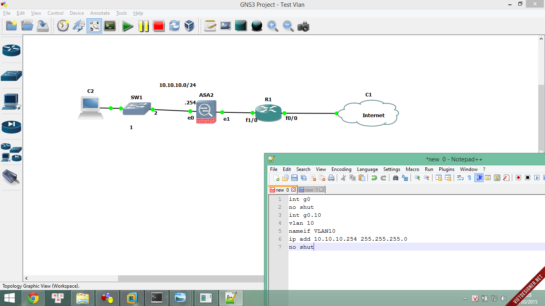Show hidden tray icons arrow

(465, 298)
